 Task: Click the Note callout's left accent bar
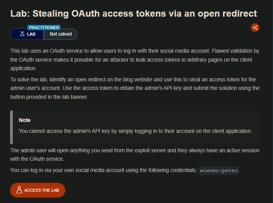point(12,127)
